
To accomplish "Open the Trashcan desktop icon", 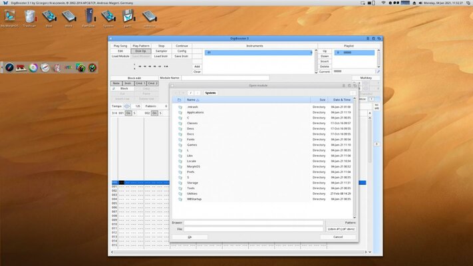I will pos(29,16).
